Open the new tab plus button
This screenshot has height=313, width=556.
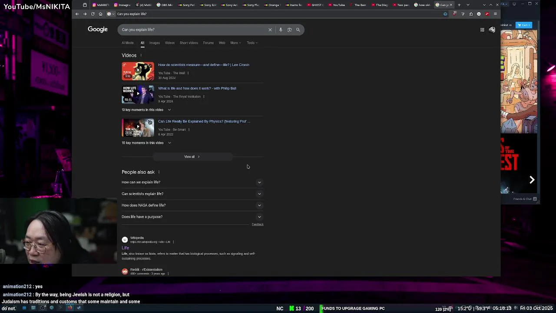point(459,5)
